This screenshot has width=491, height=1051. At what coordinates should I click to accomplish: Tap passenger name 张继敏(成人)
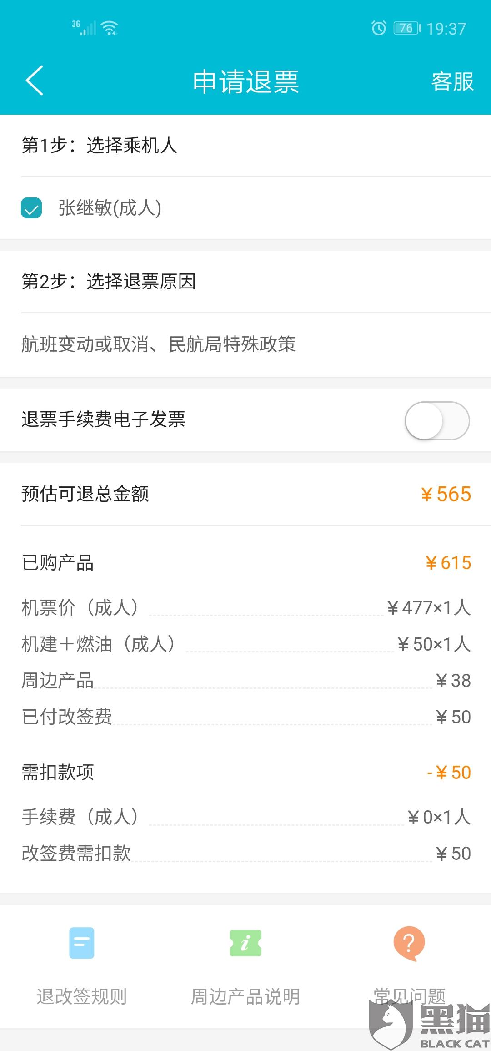(110, 208)
